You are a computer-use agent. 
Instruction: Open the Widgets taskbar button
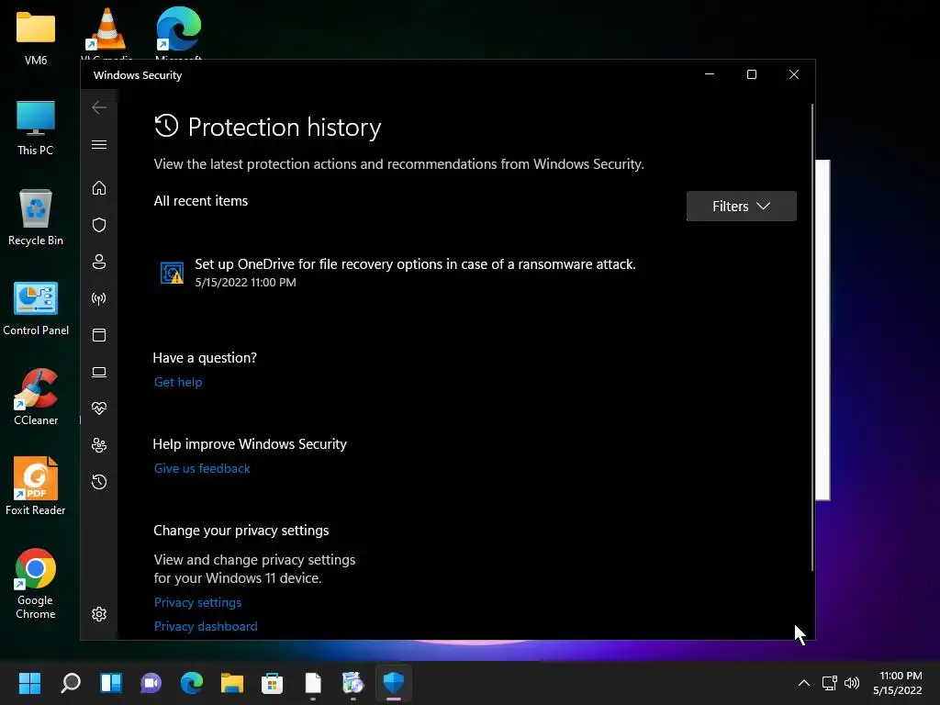(x=111, y=683)
